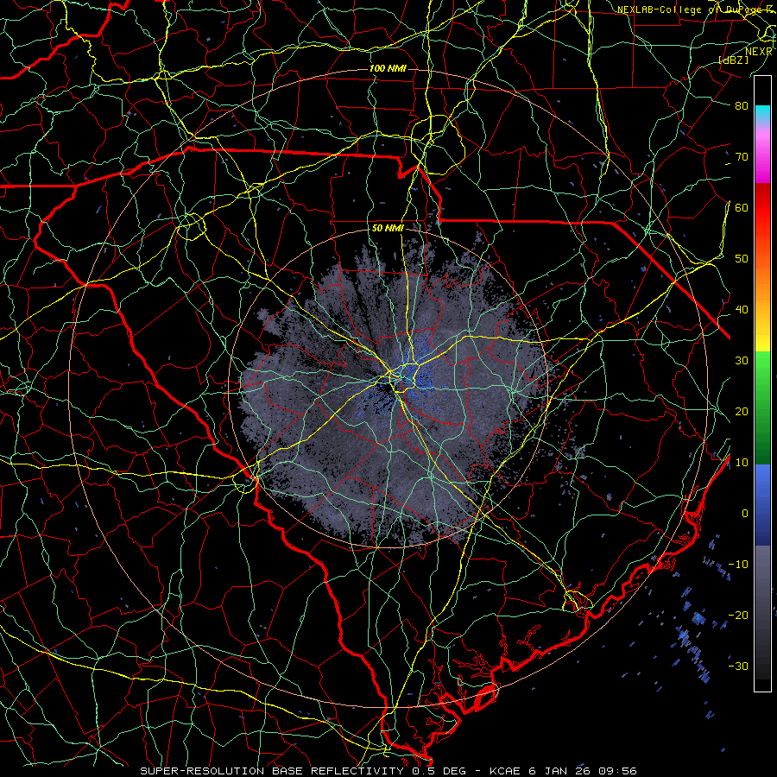Click the NEXR label above the dBZ scale
The width and height of the screenshot is (777, 777).
point(758,52)
